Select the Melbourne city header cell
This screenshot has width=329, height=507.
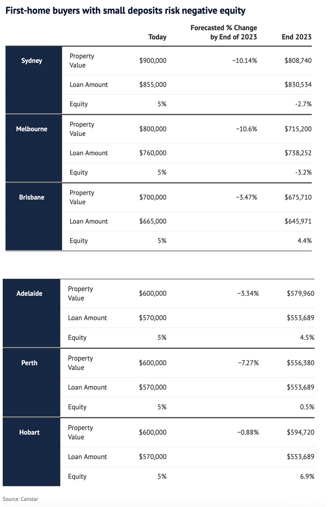tap(33, 148)
